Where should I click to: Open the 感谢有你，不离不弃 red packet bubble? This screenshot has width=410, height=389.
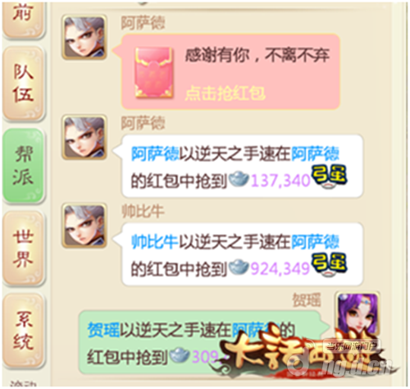(230, 71)
